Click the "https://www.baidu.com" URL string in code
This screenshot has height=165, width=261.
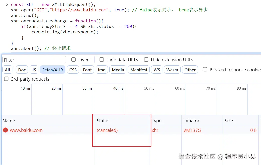point(79,10)
